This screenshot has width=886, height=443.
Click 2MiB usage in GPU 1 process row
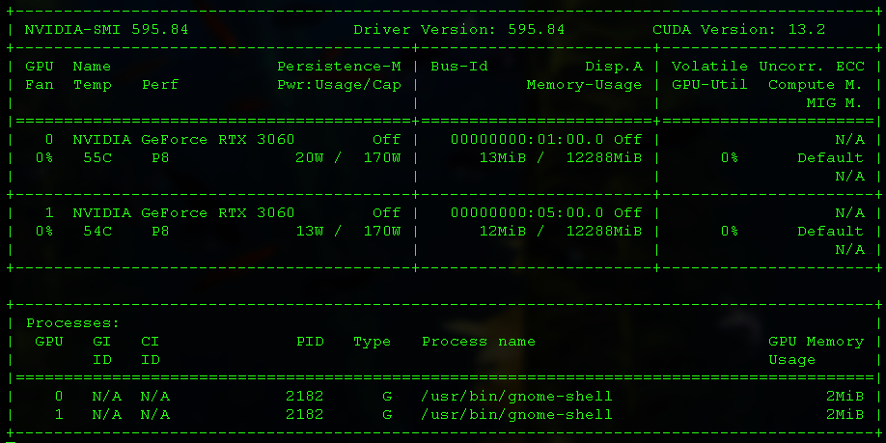844,415
